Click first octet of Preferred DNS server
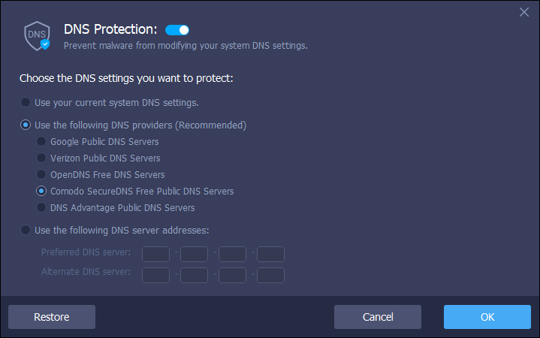 coord(155,254)
